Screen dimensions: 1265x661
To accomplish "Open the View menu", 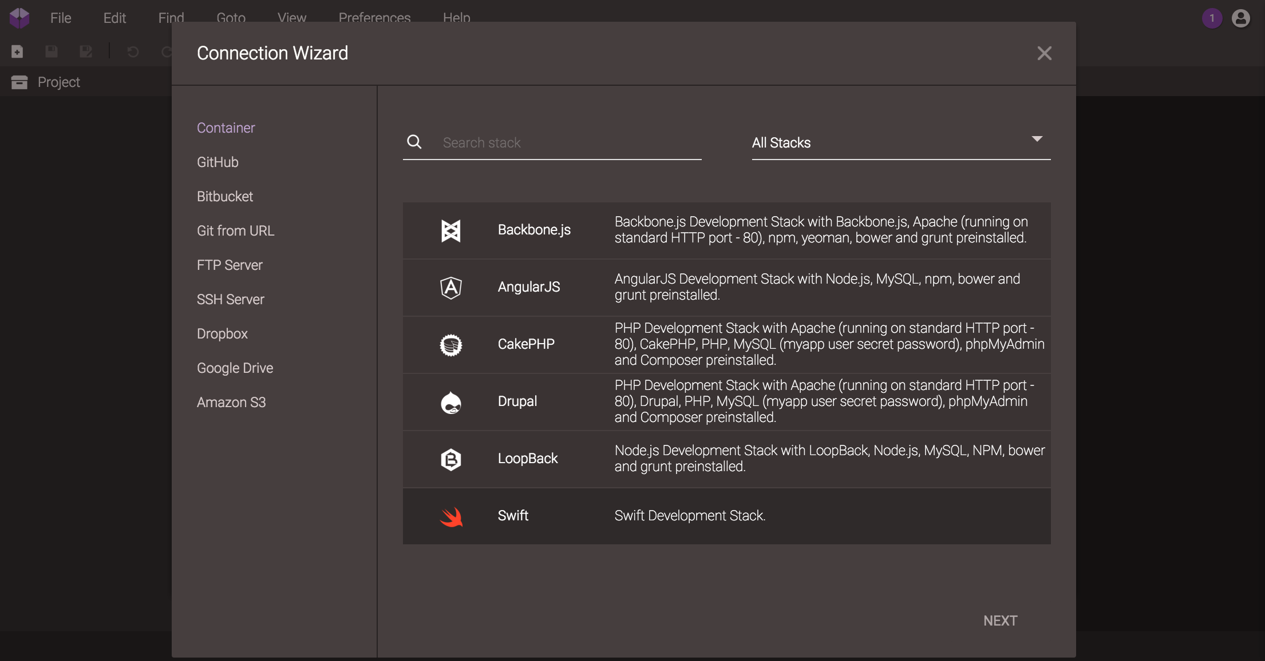I will pos(292,18).
